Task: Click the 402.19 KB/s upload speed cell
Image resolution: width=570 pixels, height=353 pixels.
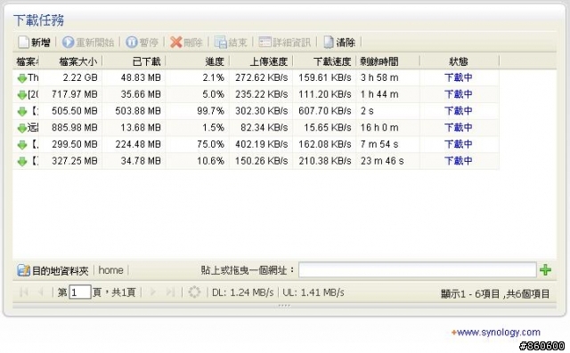Action: coord(261,144)
